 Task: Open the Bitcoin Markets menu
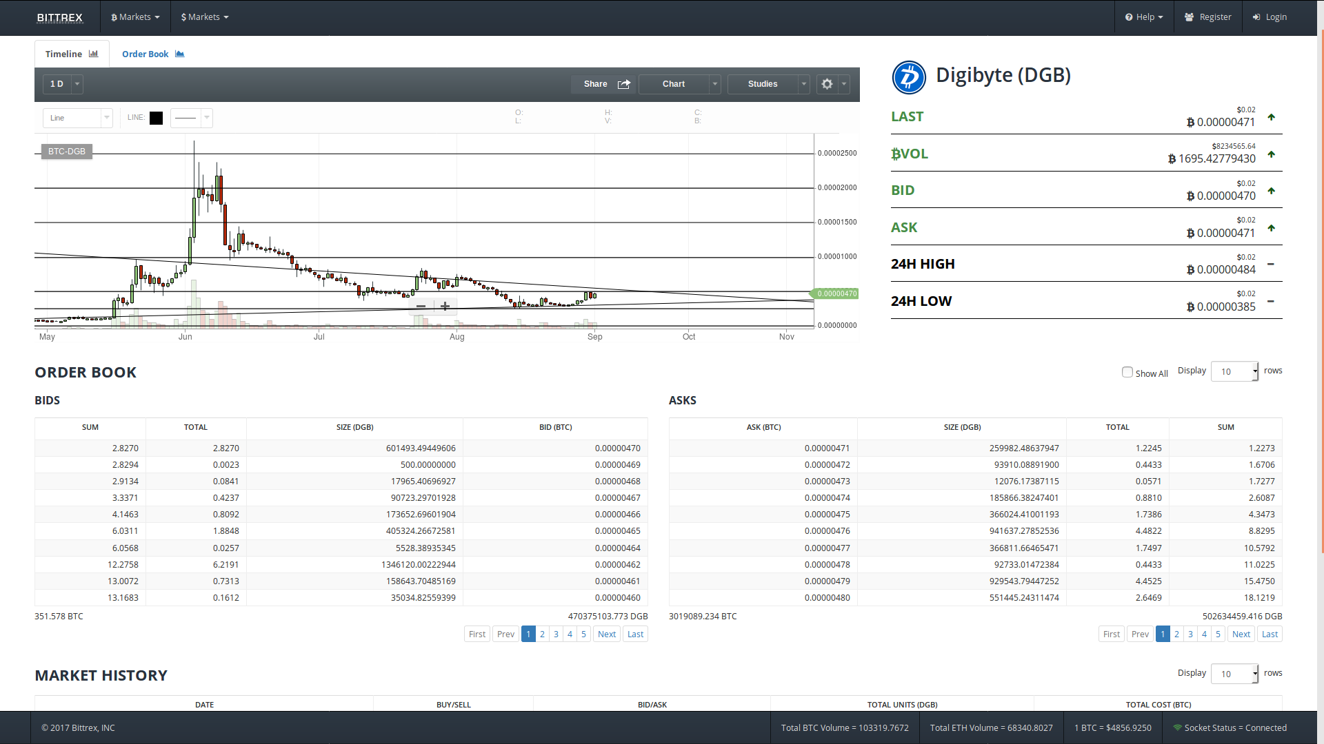pos(135,17)
